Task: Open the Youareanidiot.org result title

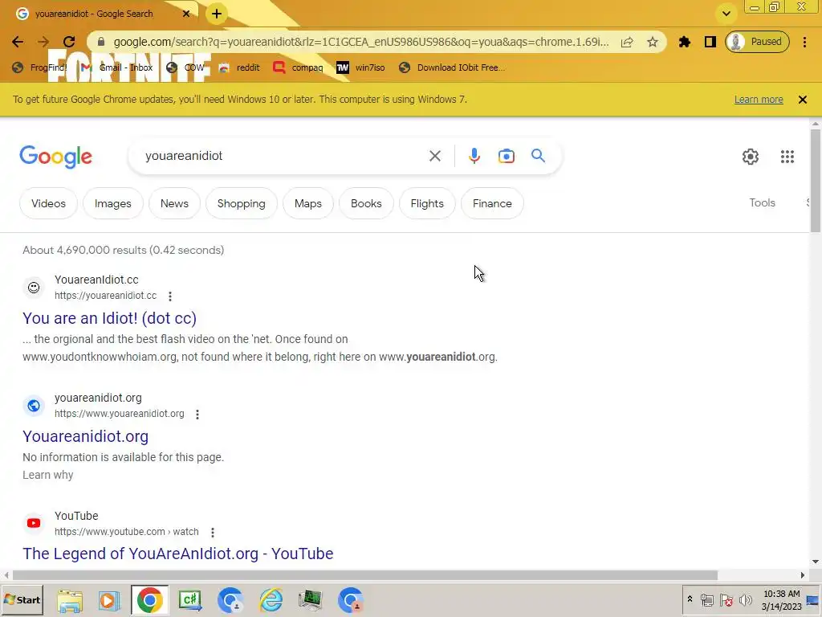Action: pos(85,436)
